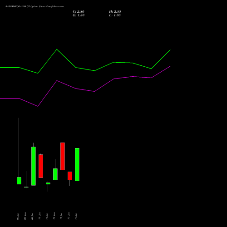227x227 pixels.
Task: Click the 11 Jun date label
Action: pyautogui.click(x=47, y=216)
